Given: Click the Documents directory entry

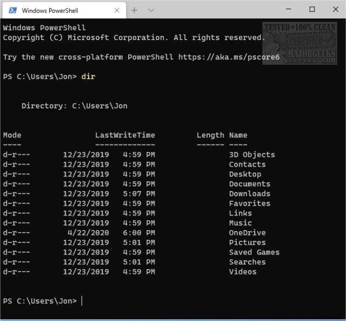Looking at the screenshot, I should click(x=249, y=184).
